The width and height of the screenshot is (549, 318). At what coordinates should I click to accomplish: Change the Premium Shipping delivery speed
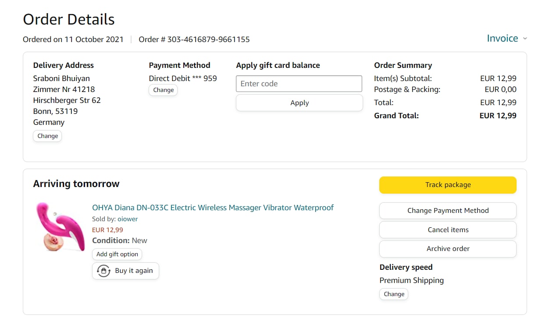(394, 294)
